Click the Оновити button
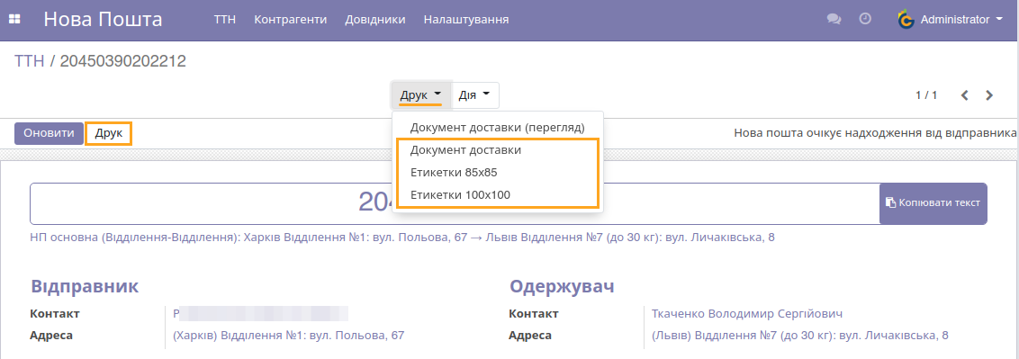The width and height of the screenshot is (1019, 359). pos(49,134)
